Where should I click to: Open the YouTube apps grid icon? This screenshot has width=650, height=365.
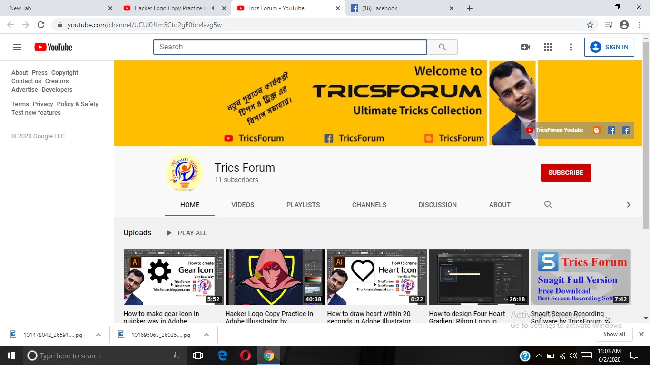pos(548,47)
